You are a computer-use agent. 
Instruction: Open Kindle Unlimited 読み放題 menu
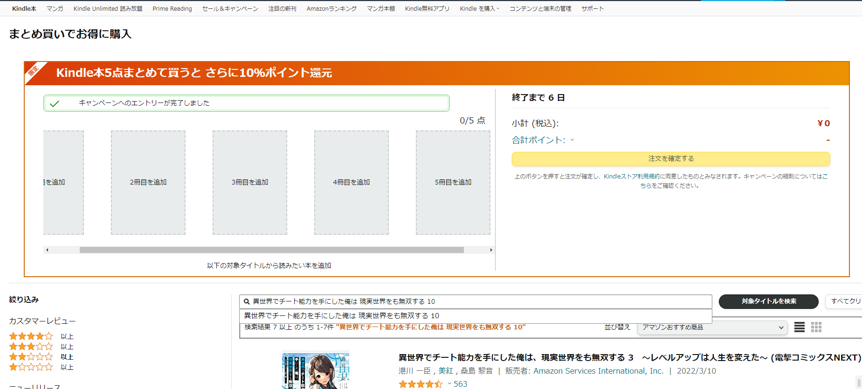pos(108,8)
